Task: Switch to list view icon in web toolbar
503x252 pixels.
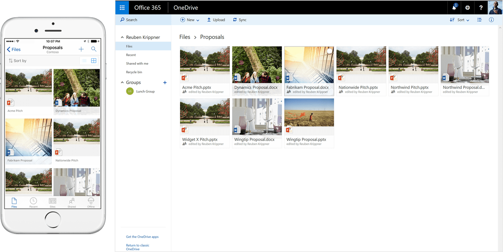Action: point(479,20)
